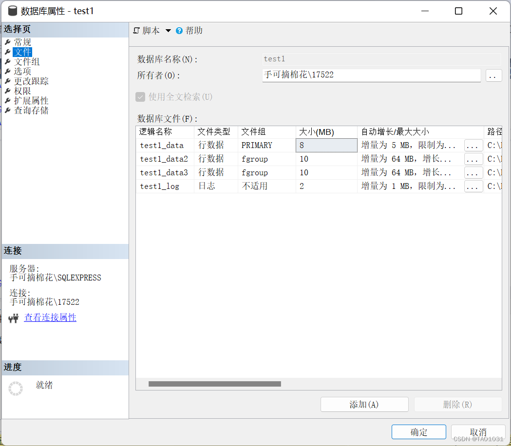Click the blue help question mark icon

pos(179,31)
